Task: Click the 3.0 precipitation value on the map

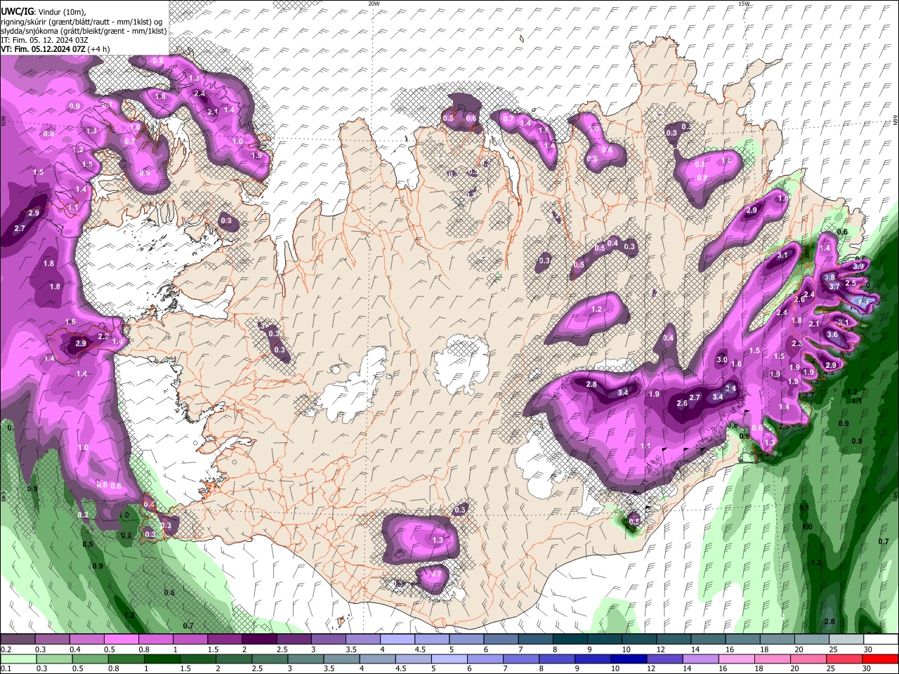Action: point(722,359)
